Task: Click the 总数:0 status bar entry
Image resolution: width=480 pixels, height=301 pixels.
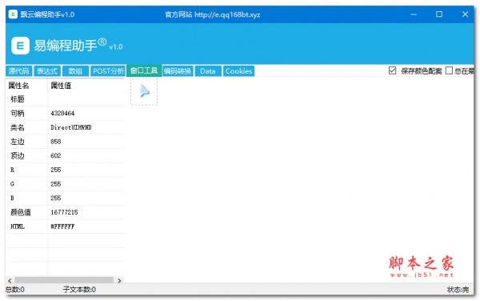Action: coord(15,289)
